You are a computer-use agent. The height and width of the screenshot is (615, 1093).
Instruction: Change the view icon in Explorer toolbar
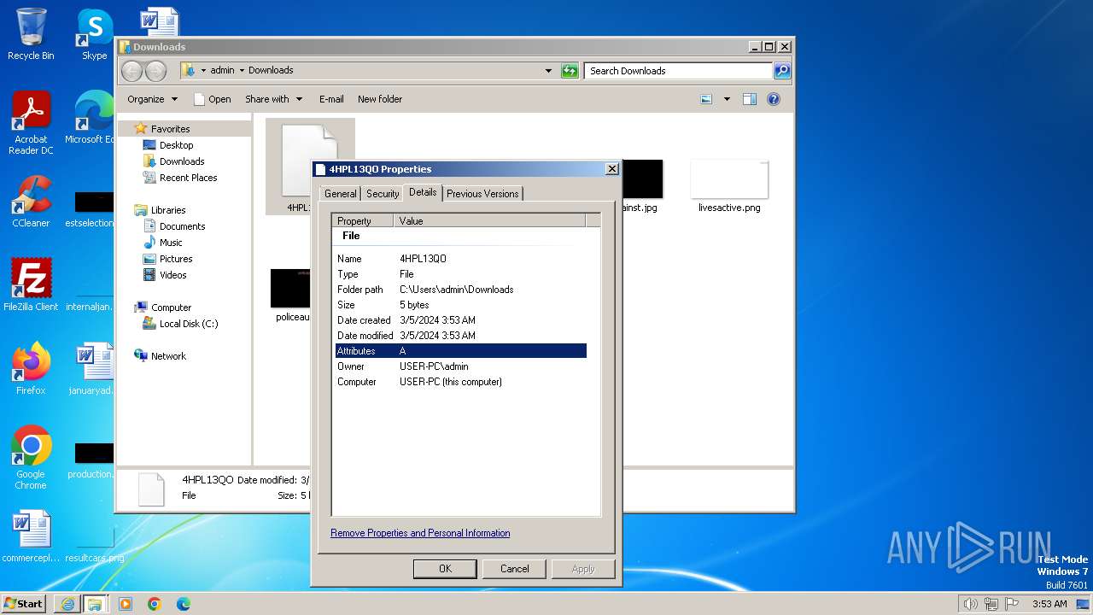point(706,99)
